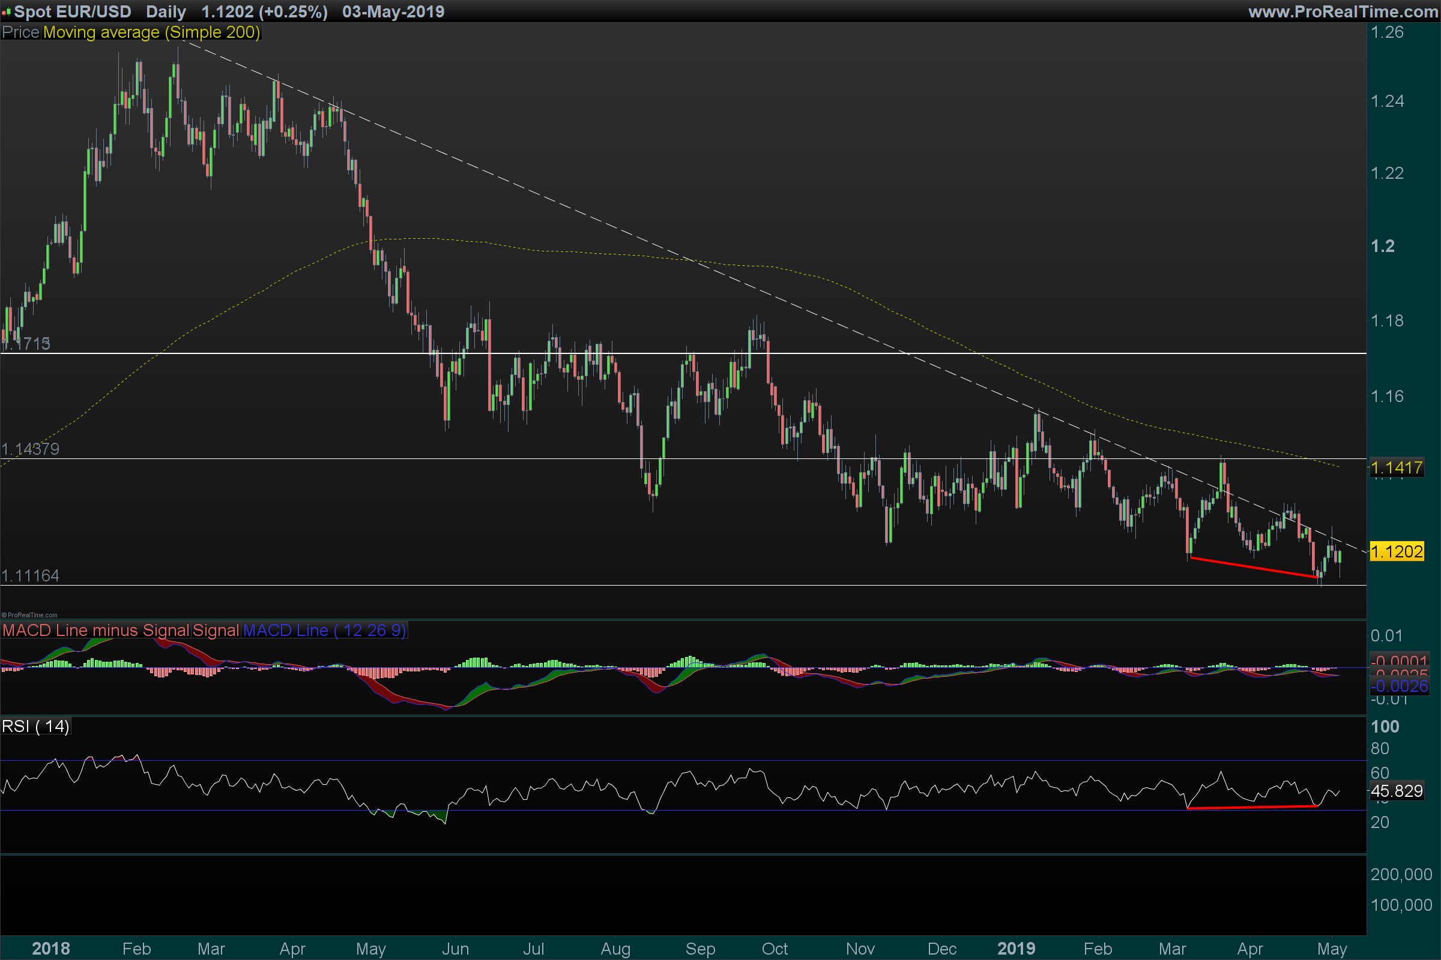Click the Oct label on time axis
This screenshot has width=1441, height=960.
775,949
